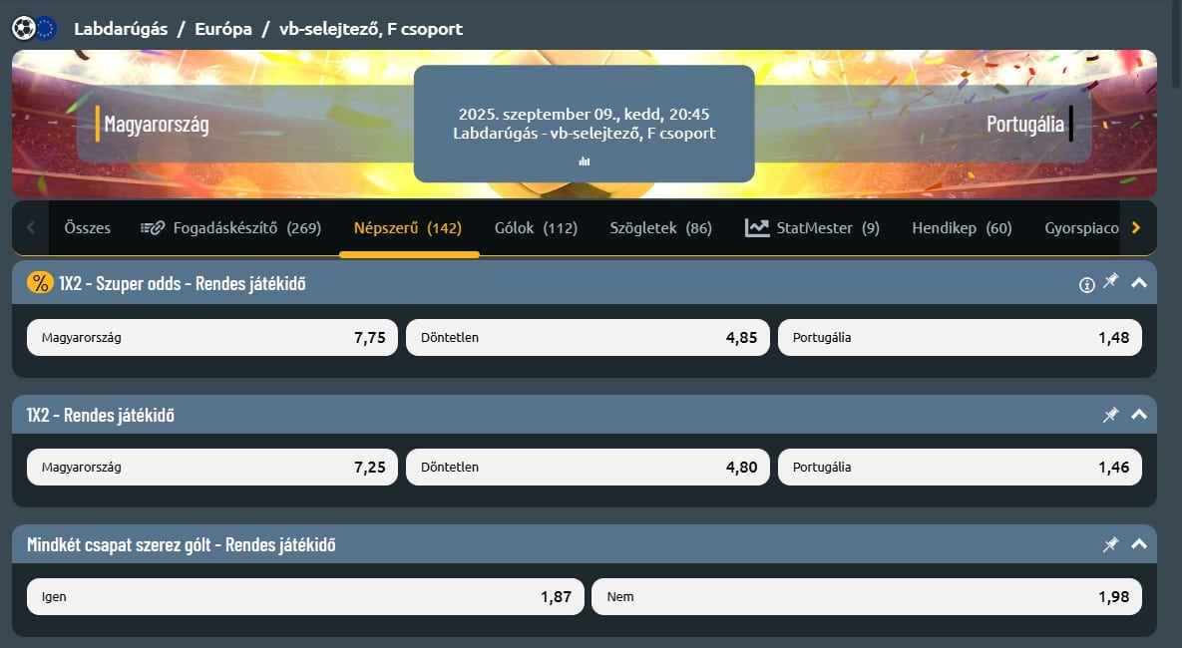Image resolution: width=1182 pixels, height=648 pixels.
Task: Open the Szögletek (86) tab
Action: [660, 227]
